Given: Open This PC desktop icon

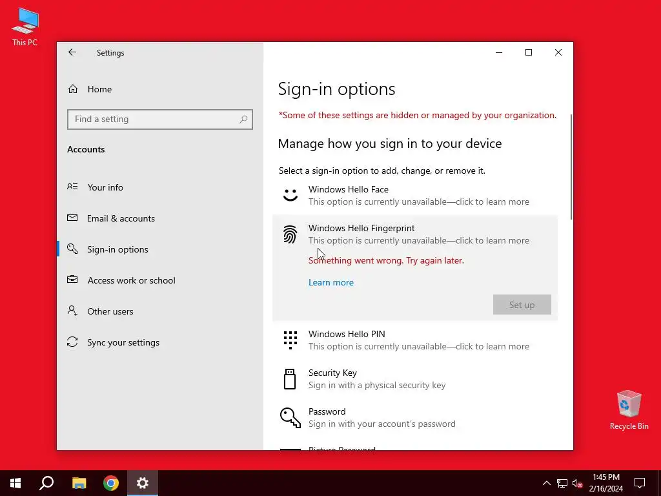Looking at the screenshot, I should [25, 26].
